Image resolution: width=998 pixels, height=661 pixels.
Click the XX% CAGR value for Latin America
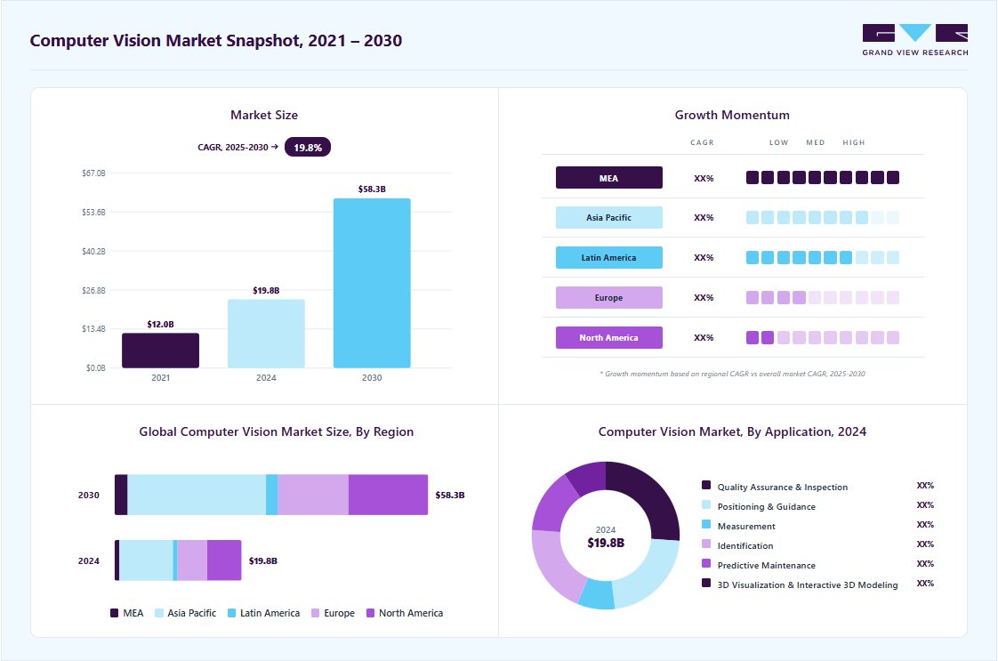[x=704, y=258]
